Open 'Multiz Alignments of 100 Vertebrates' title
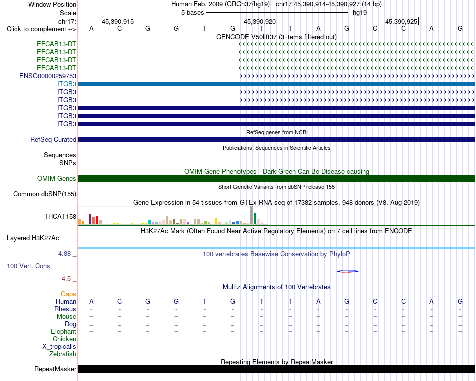Screen dimensions: 476x381 point(277,287)
